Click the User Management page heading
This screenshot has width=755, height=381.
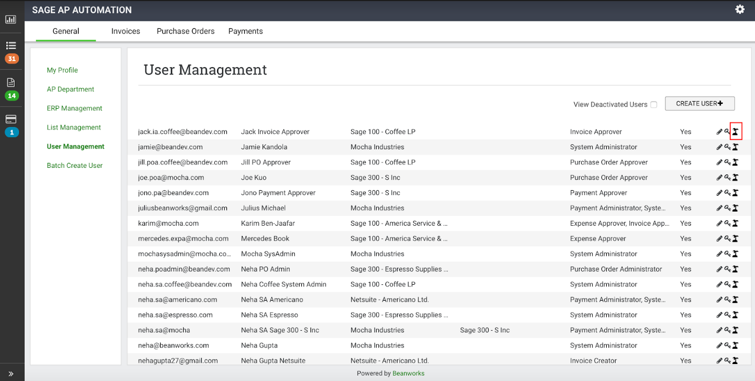click(x=205, y=70)
